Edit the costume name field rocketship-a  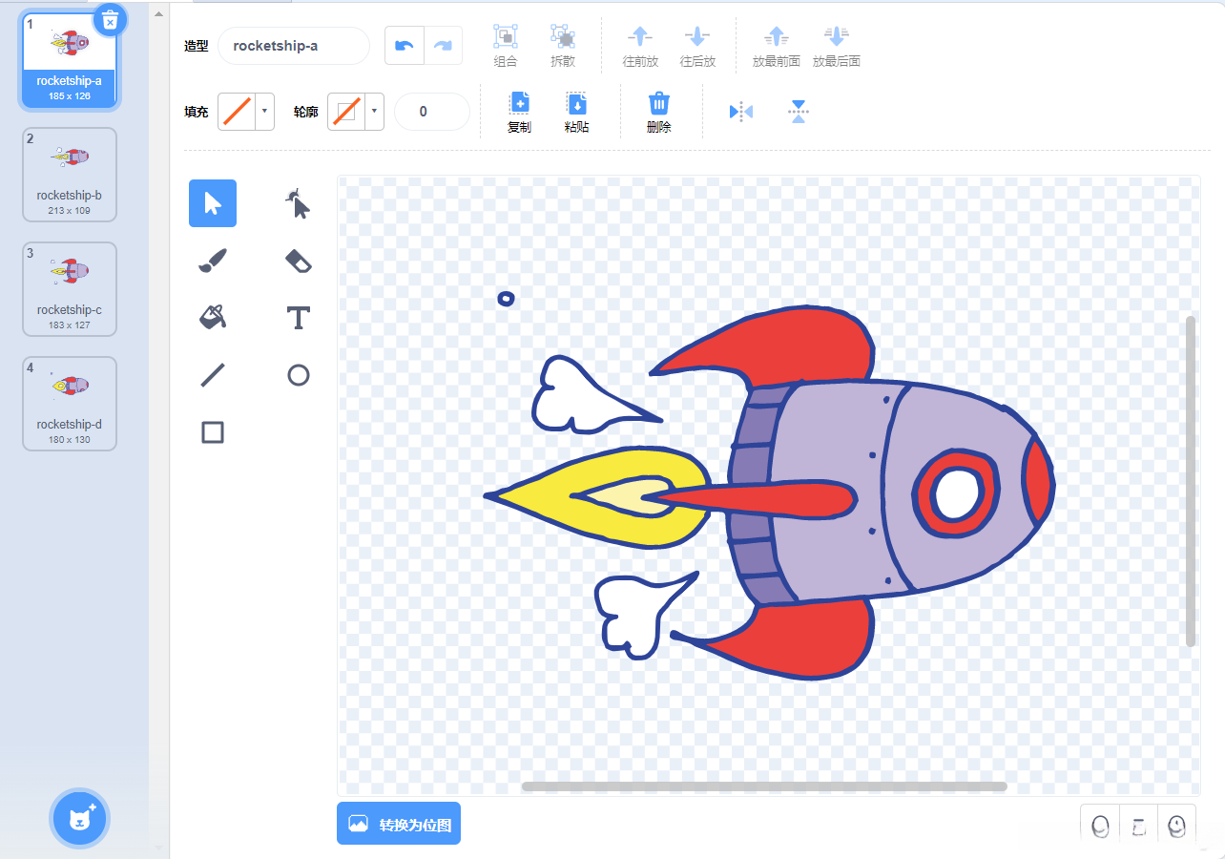[294, 46]
